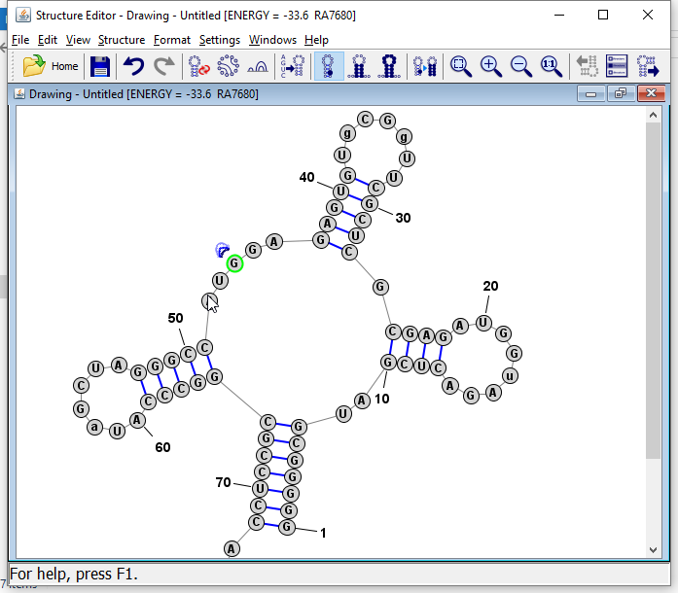Open the Edit menu
The image size is (678, 593).
[x=47, y=40]
